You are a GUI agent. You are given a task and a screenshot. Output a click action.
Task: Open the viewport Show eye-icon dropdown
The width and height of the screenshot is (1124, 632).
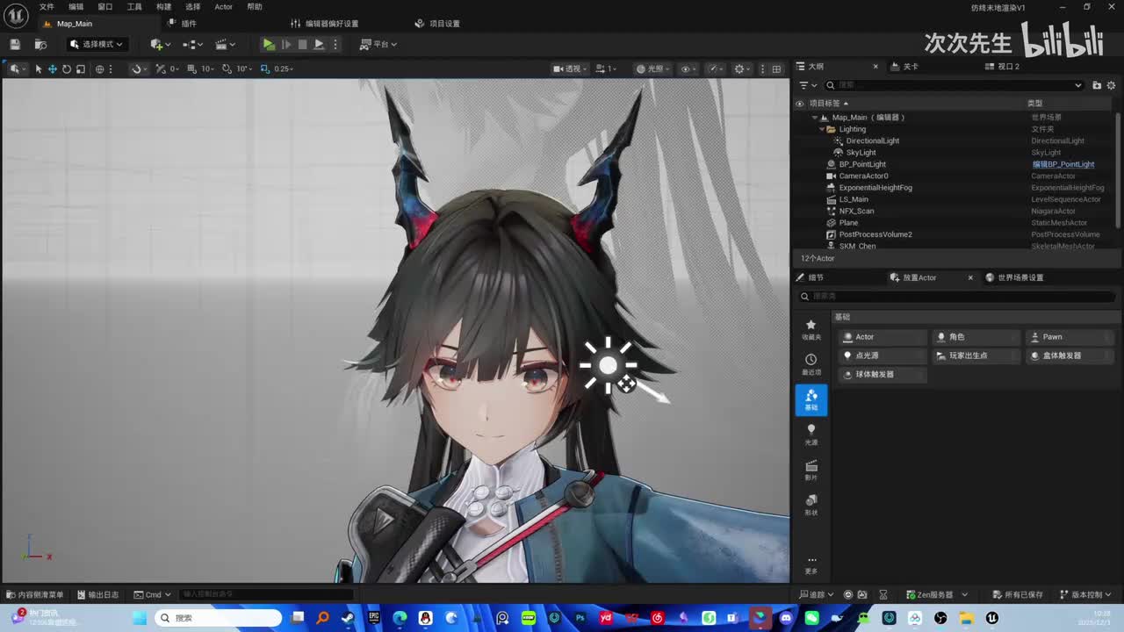click(x=688, y=68)
